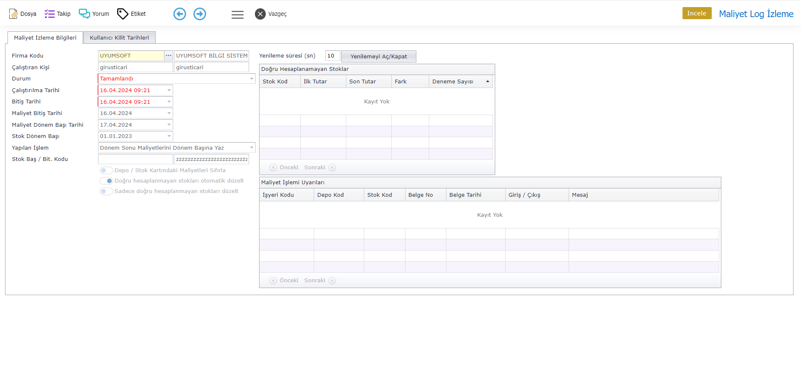
Task: Sort by Belge No column header
Action: click(425, 195)
